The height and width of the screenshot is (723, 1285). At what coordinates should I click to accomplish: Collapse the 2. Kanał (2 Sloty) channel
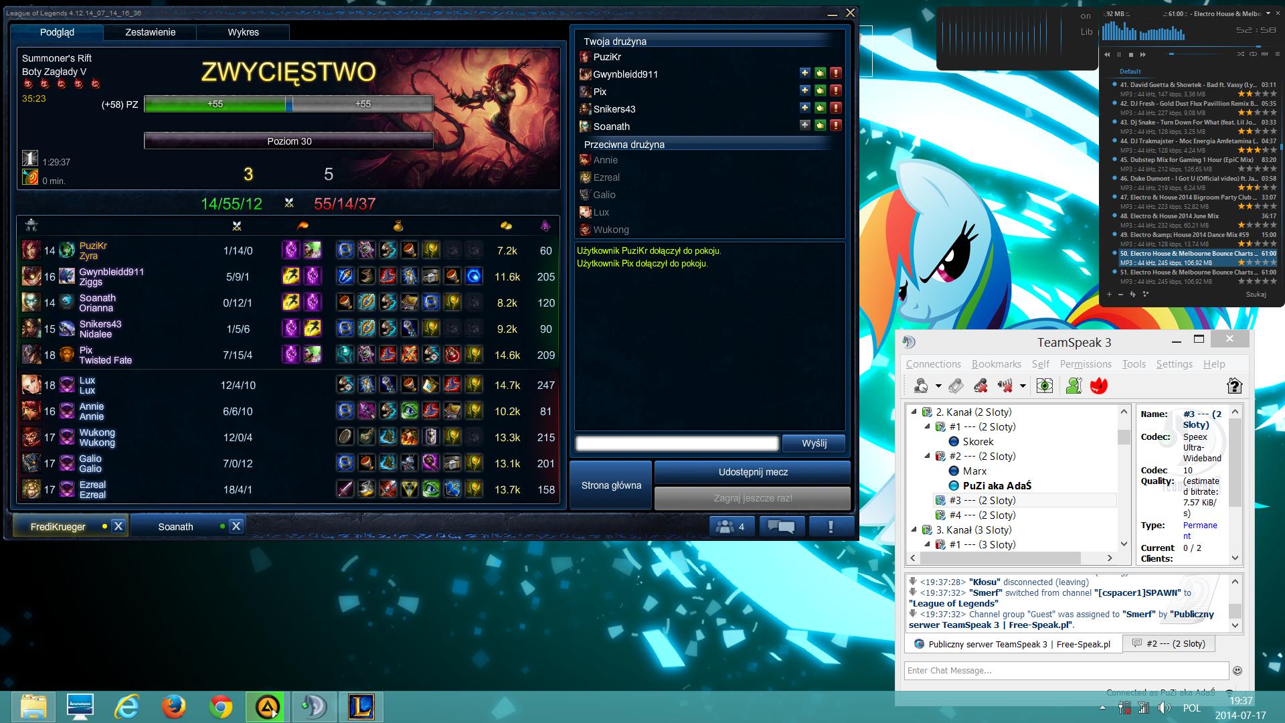(914, 412)
